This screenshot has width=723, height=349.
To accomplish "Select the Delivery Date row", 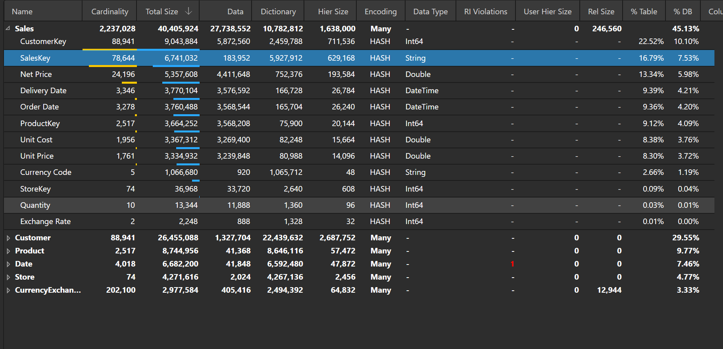I will [43, 91].
